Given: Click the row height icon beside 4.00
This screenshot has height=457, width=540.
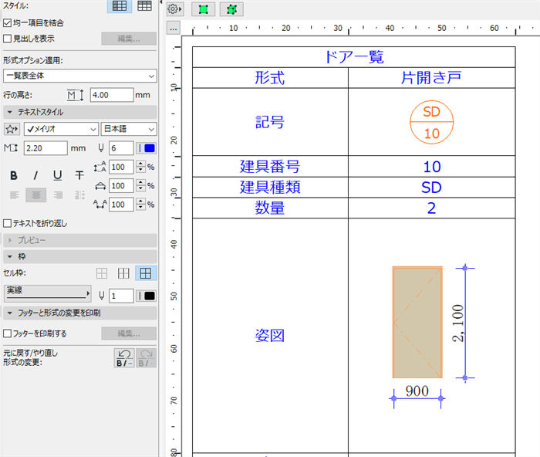Looking at the screenshot, I should [76, 95].
